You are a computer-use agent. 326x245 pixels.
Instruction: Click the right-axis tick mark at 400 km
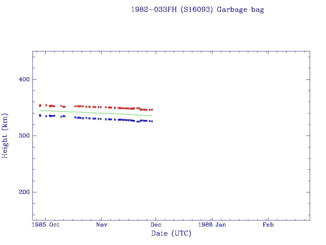[308, 79]
